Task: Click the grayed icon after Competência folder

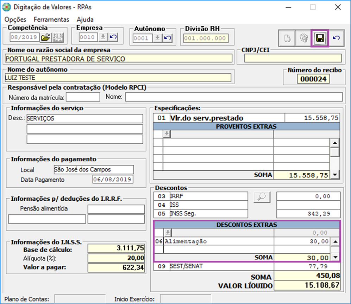Action: click(58, 37)
